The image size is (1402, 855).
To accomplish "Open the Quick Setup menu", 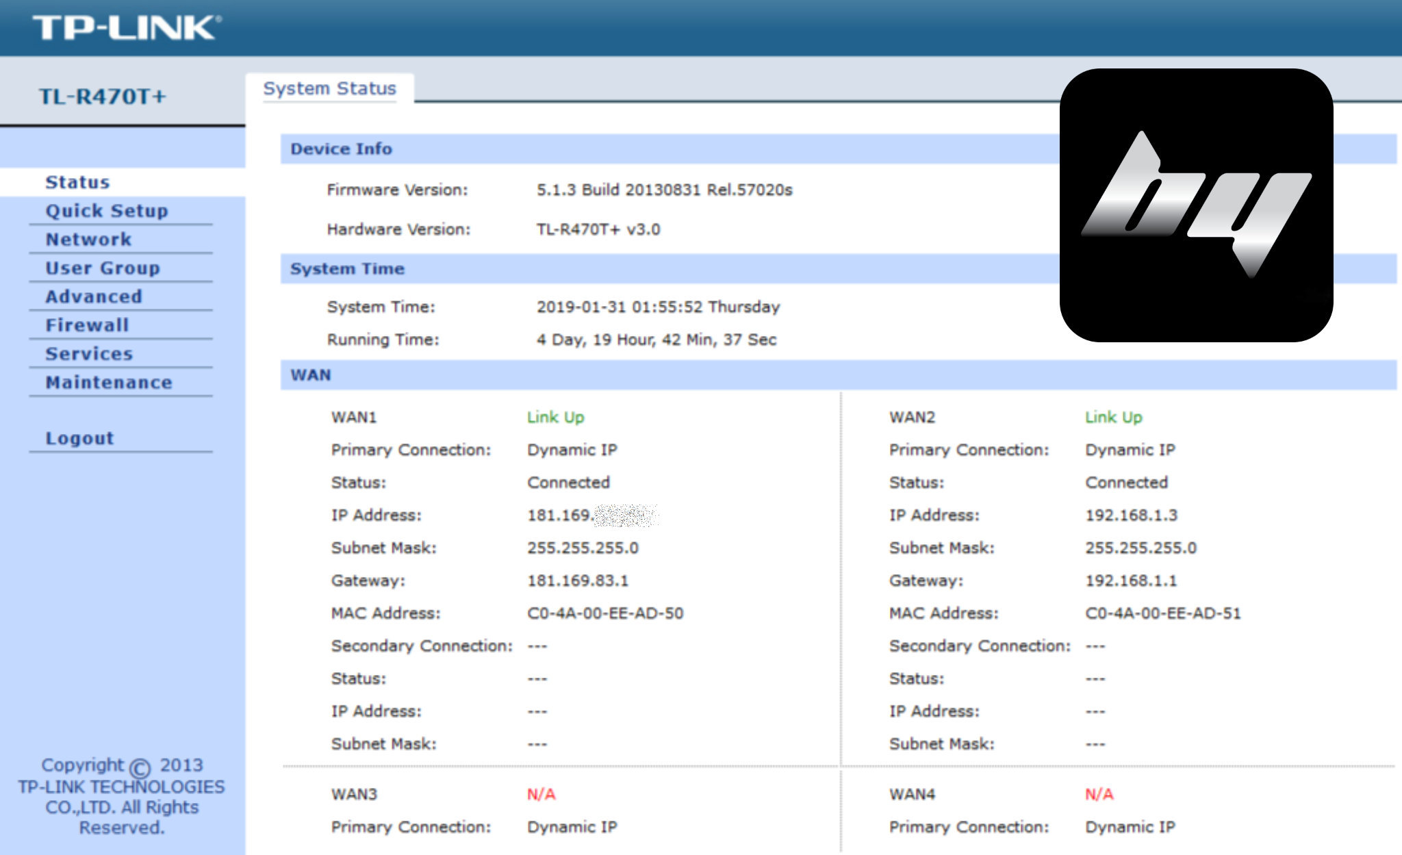I will tap(107, 211).
